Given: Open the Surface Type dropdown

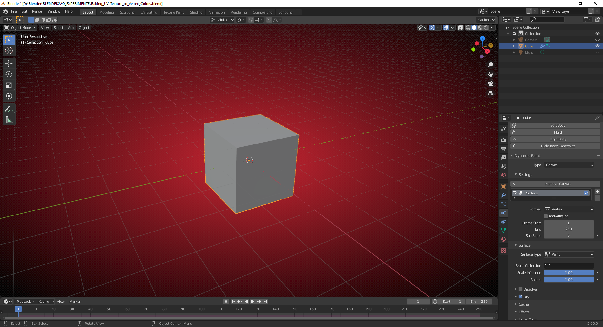Looking at the screenshot, I should [x=568, y=254].
